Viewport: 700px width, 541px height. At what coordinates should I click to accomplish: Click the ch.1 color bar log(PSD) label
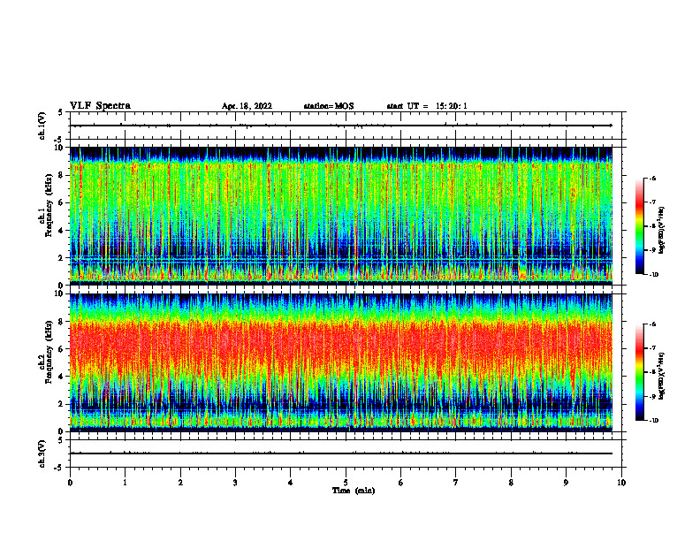point(662,230)
